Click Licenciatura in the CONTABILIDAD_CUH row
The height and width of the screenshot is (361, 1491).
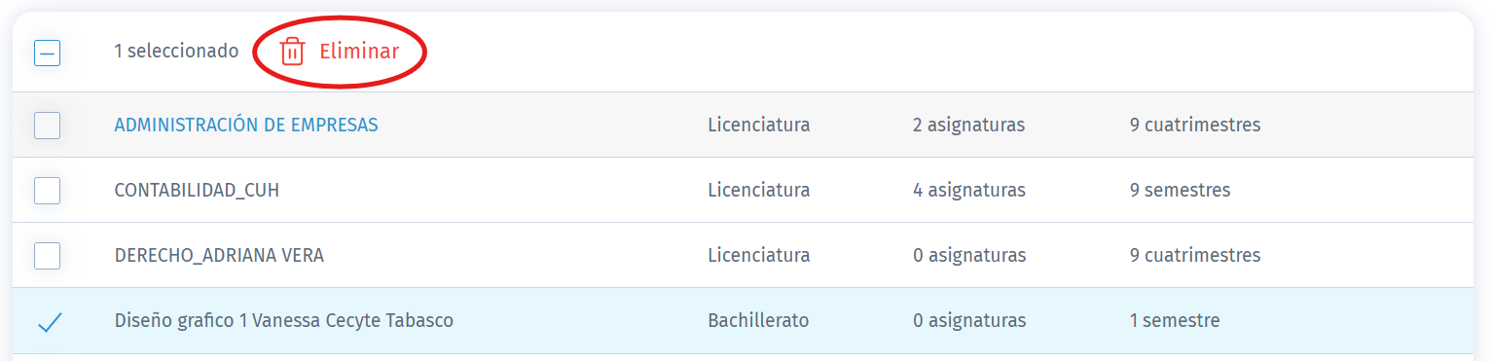[759, 190]
